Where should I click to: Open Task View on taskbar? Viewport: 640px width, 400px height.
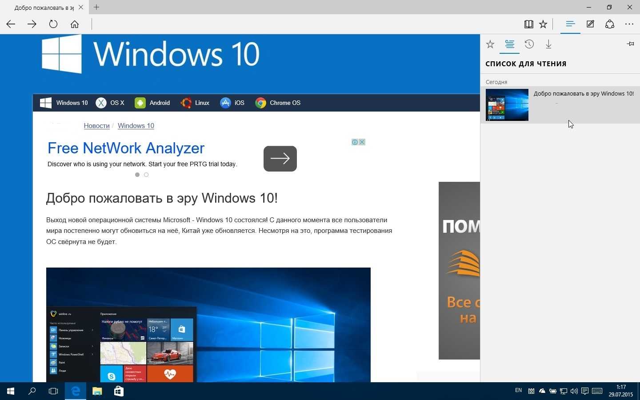[x=53, y=391]
